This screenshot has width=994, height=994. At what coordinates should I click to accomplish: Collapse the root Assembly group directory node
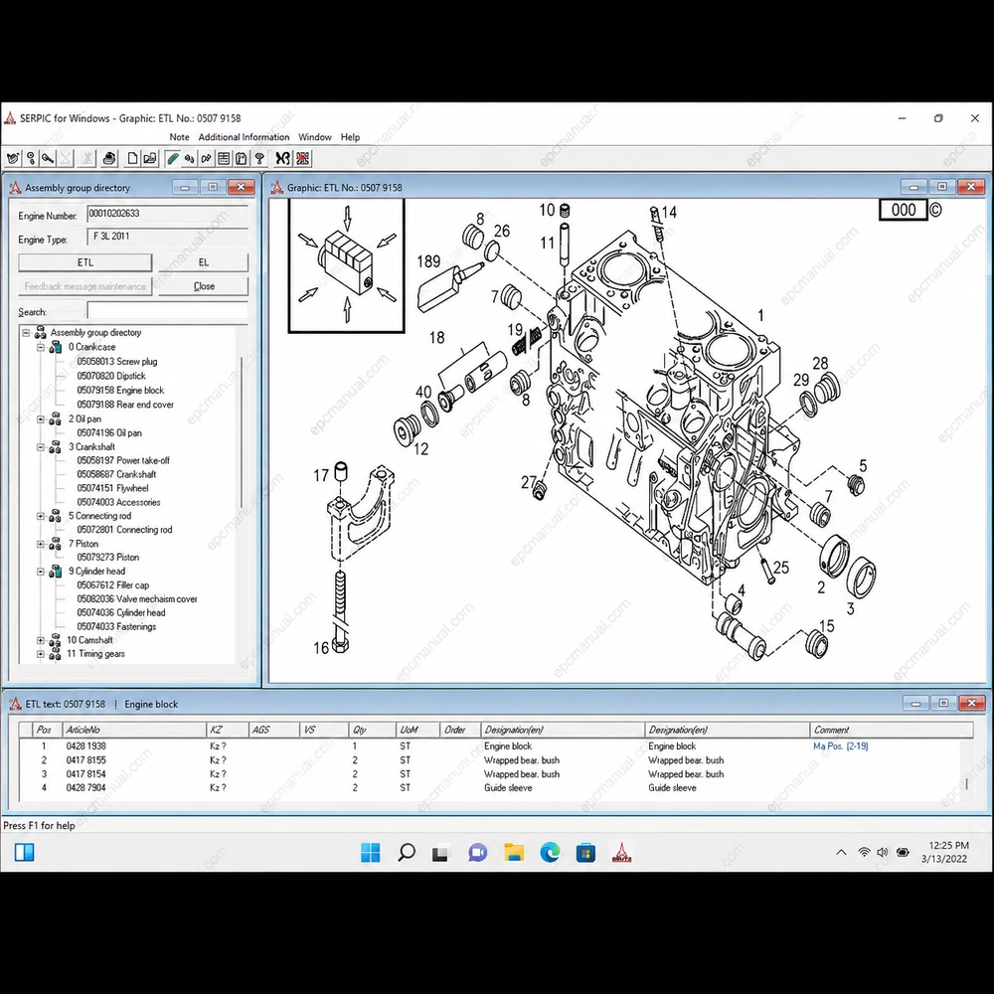[x=26, y=333]
